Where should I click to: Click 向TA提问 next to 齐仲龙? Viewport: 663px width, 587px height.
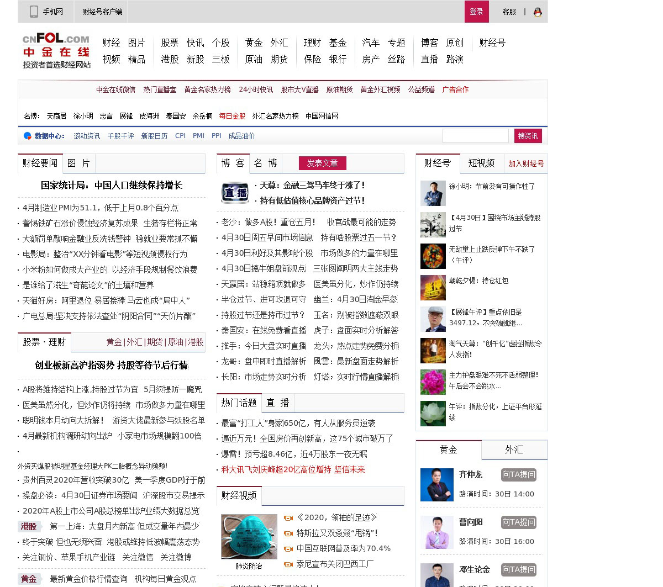coord(518,475)
